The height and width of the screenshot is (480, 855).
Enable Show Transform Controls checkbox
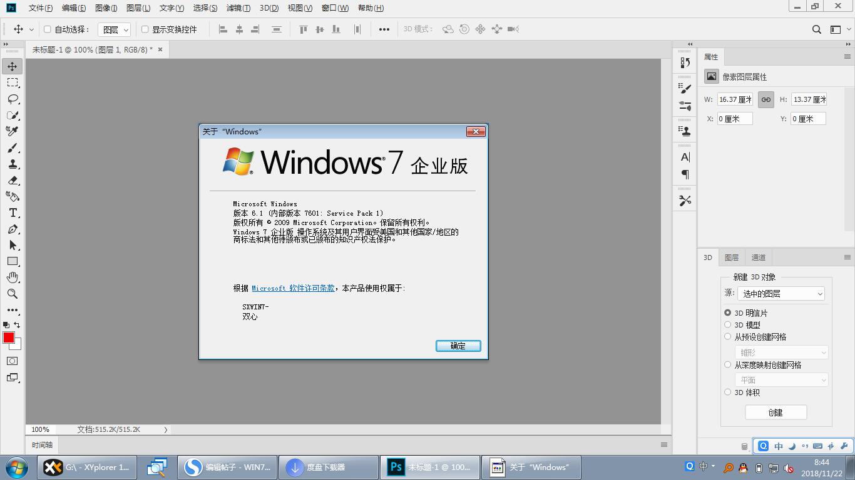(x=145, y=29)
